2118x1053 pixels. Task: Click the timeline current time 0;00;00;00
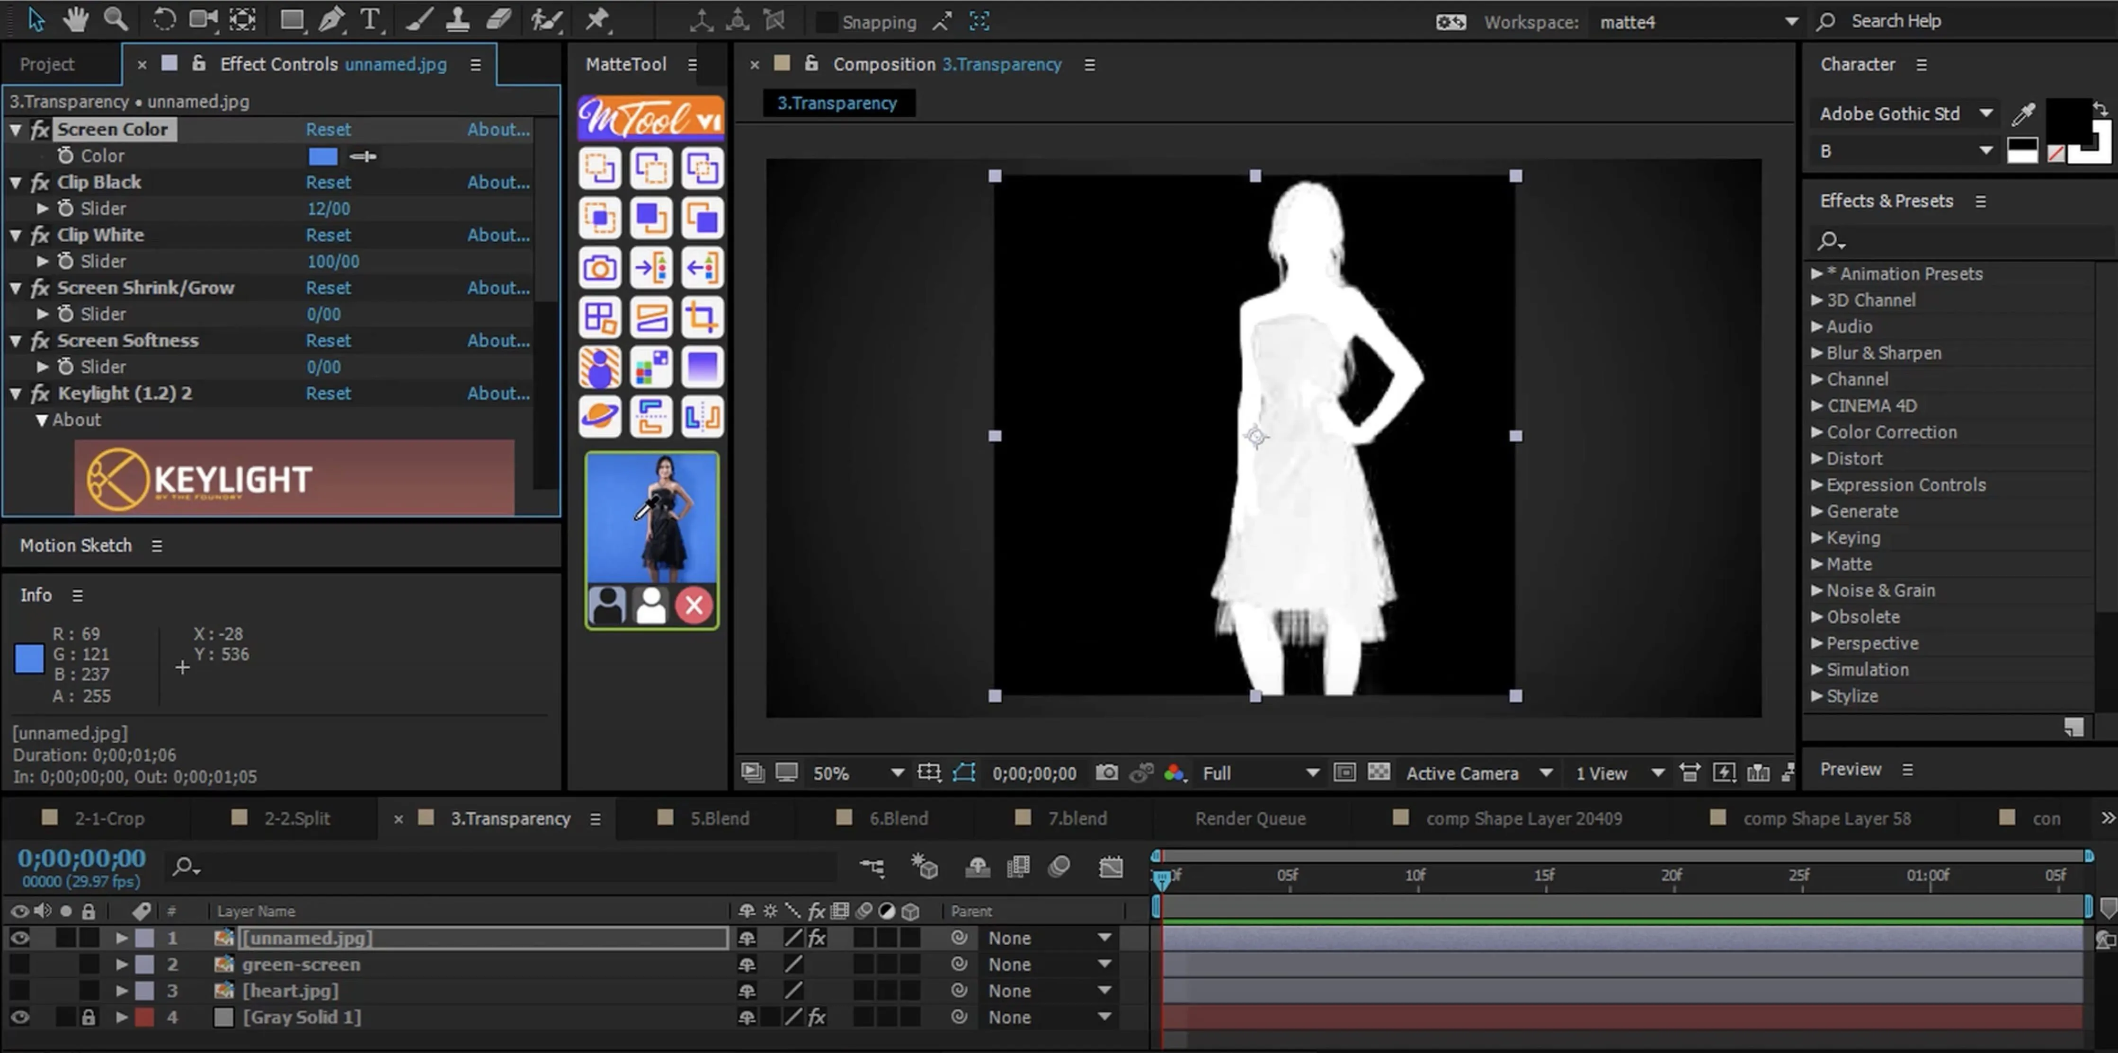coord(81,858)
